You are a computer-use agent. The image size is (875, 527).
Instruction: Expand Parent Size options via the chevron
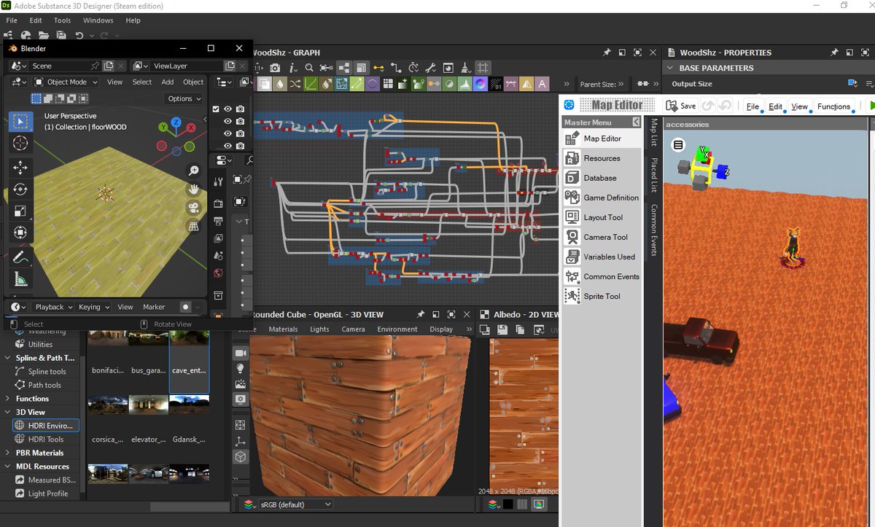tap(621, 84)
